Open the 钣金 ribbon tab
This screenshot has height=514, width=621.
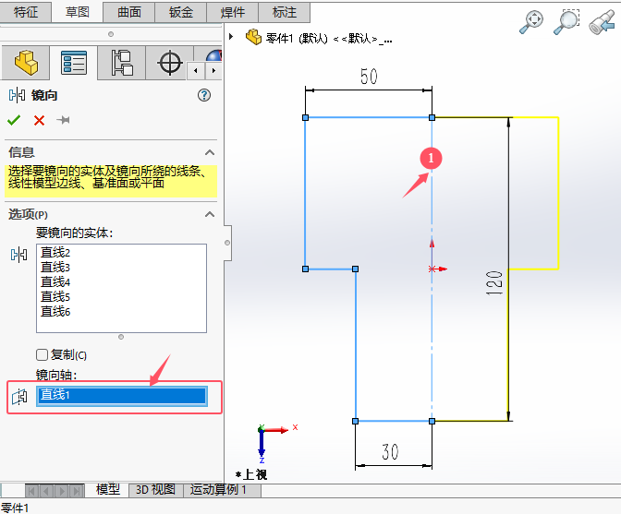[x=181, y=12]
